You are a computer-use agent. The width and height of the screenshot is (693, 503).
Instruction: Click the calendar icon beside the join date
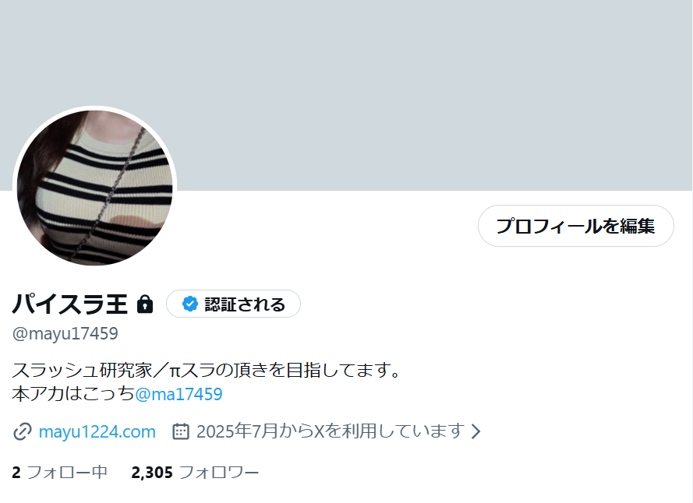(x=180, y=431)
